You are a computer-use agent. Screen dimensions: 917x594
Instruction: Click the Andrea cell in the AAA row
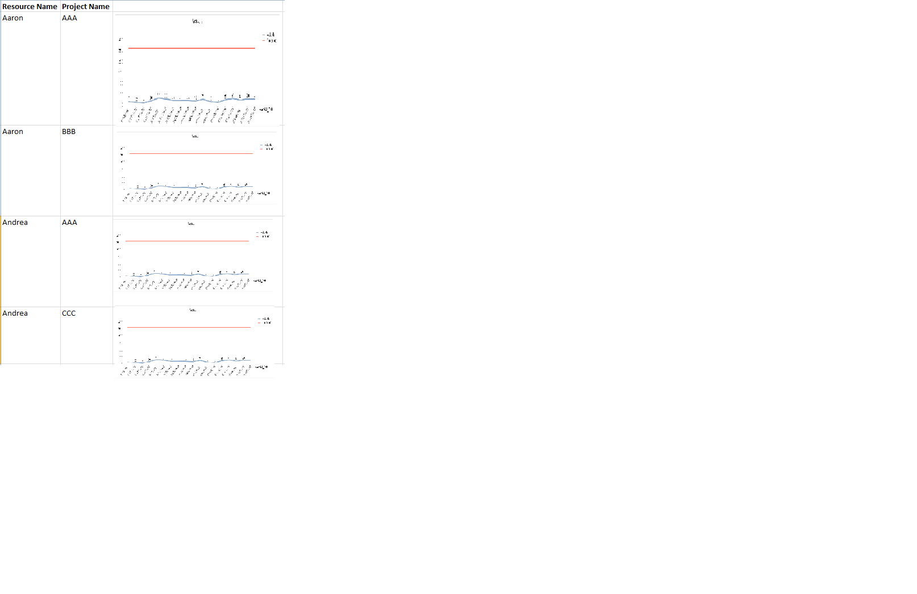[x=30, y=262]
